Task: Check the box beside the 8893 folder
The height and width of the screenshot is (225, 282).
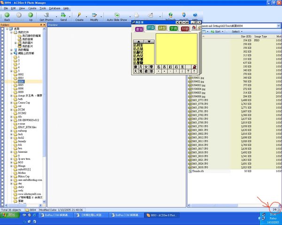Action: click(x=2, y=78)
